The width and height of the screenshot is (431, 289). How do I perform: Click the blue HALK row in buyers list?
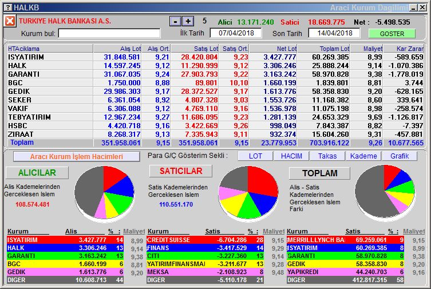point(65,248)
